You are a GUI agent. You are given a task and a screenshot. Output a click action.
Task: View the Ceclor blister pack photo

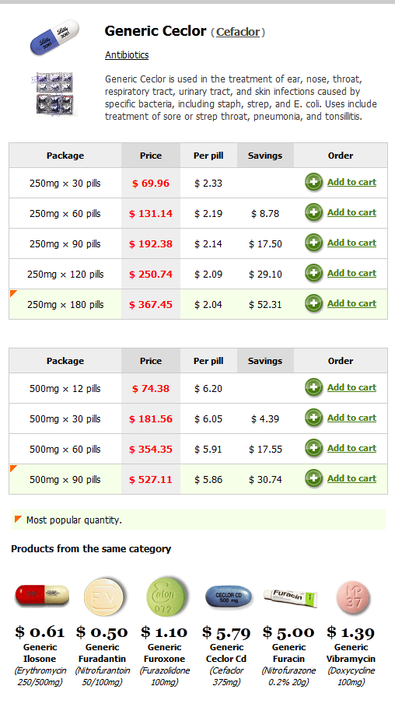(54, 94)
